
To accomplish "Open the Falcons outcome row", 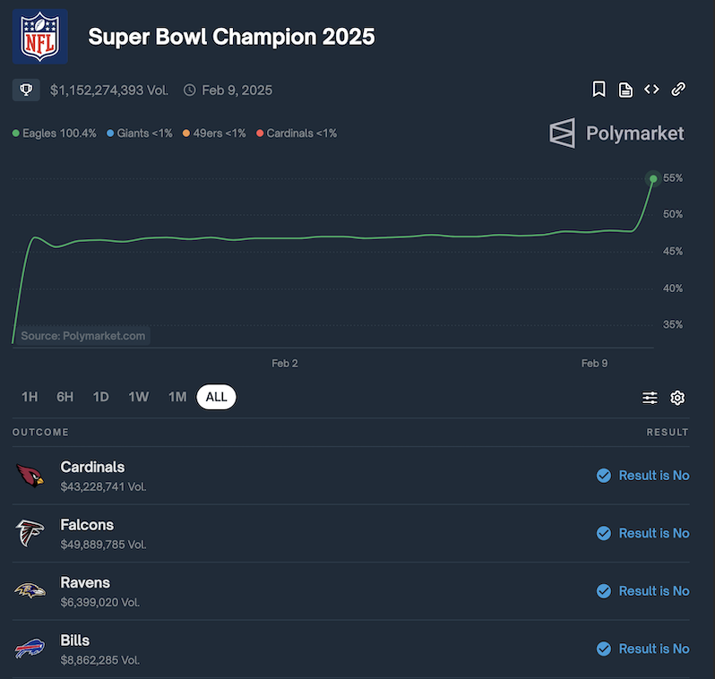I will (87, 533).
